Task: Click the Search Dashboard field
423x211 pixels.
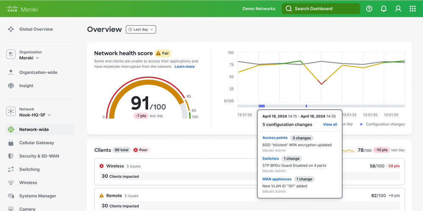Action: [x=320, y=8]
